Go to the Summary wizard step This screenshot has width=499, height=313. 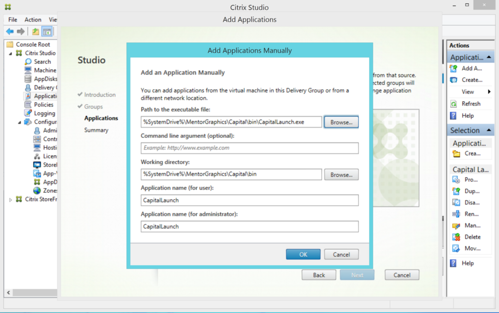(96, 130)
